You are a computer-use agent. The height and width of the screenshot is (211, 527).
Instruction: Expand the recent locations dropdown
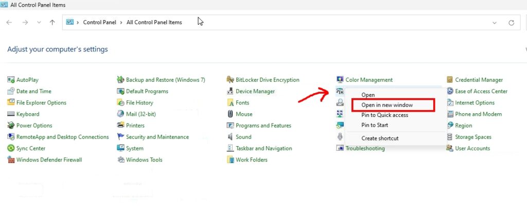click(x=39, y=23)
